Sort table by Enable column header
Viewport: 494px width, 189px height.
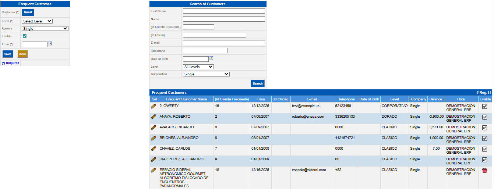pos(485,99)
